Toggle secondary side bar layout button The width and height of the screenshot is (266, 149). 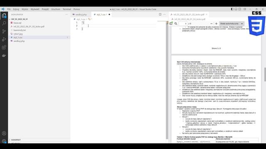tap(239, 9)
